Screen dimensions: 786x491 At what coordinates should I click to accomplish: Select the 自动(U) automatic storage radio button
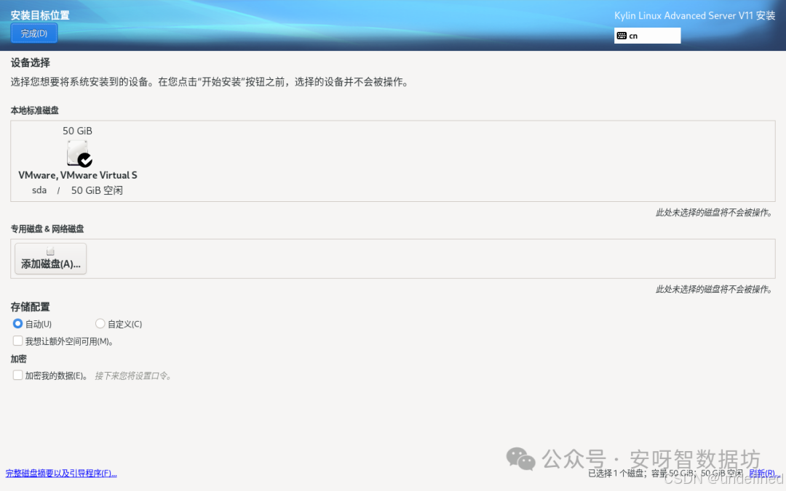coord(17,323)
